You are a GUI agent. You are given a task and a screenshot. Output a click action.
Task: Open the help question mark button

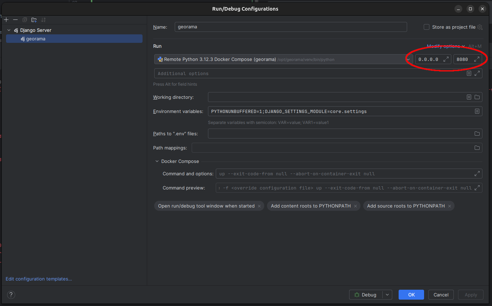tap(11, 295)
